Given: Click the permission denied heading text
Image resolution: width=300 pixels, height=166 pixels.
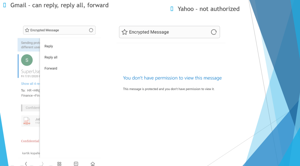Looking at the screenshot, I should pyautogui.click(x=172, y=78).
